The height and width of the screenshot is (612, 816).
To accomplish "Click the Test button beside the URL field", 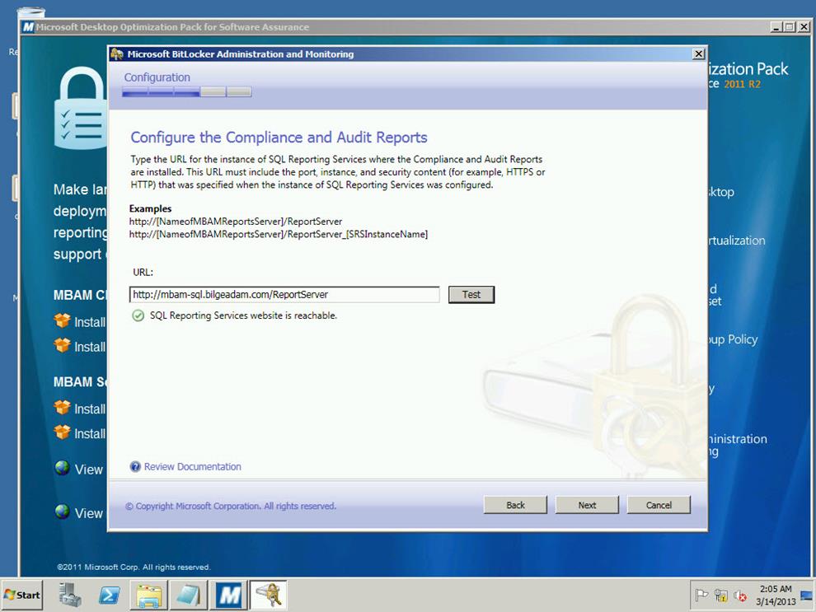I will pos(471,294).
